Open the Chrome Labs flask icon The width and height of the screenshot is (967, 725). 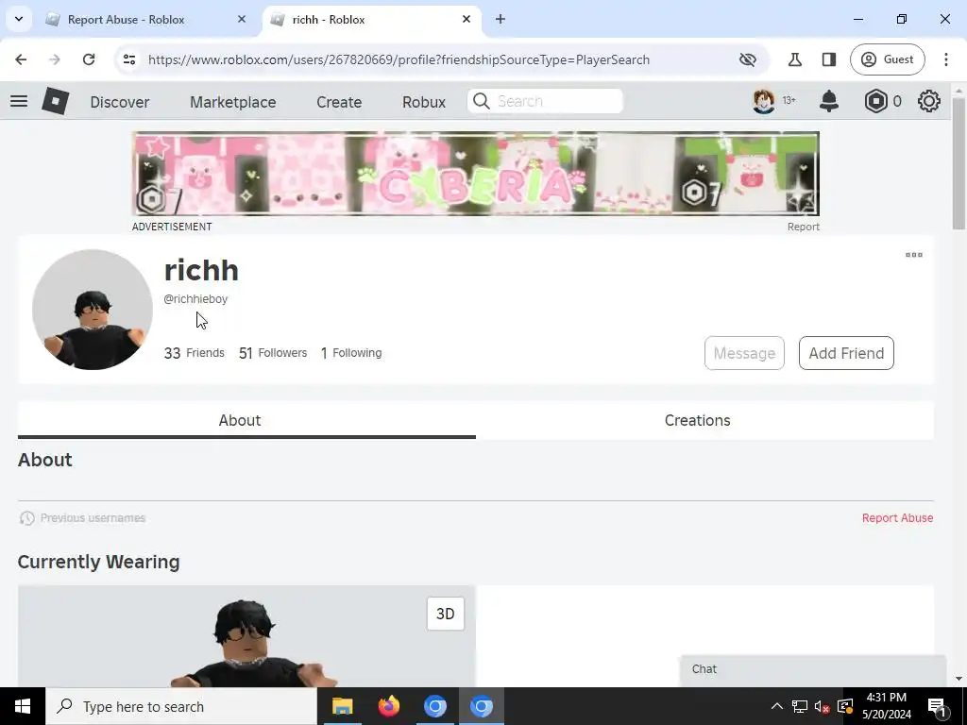tap(795, 59)
